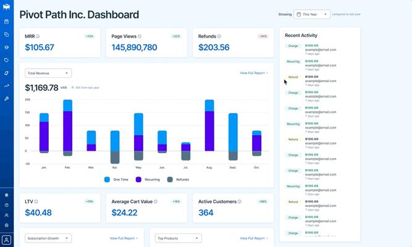The image size is (412, 247).
Task: Select the trending chart analytics sidebar icon
Action: point(7,86)
